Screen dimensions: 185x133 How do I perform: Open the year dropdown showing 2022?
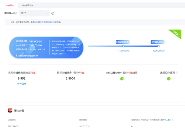34,13
